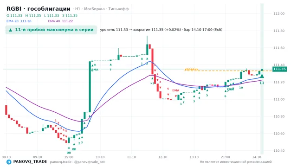Click the orange "уровень" level label
Viewport: 297px width, 167px height.
[192, 69]
